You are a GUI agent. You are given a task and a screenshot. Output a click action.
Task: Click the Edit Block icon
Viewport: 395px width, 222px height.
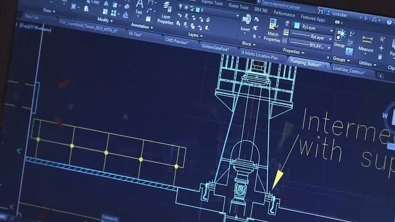coord(256,28)
